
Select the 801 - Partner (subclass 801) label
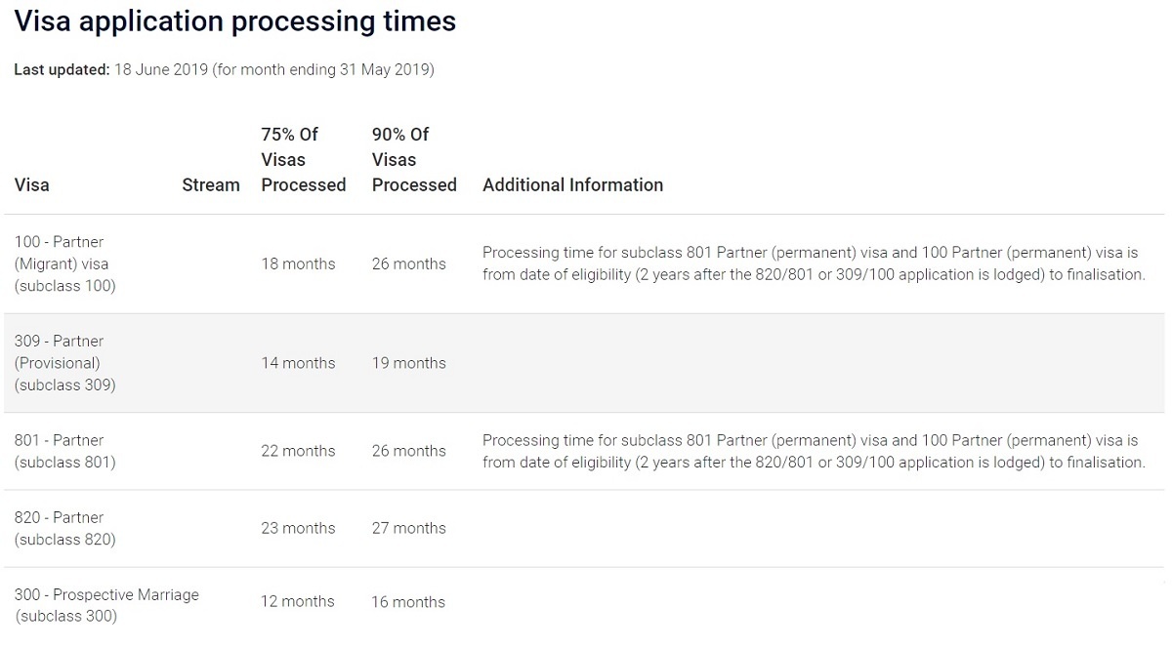pyautogui.click(x=64, y=451)
